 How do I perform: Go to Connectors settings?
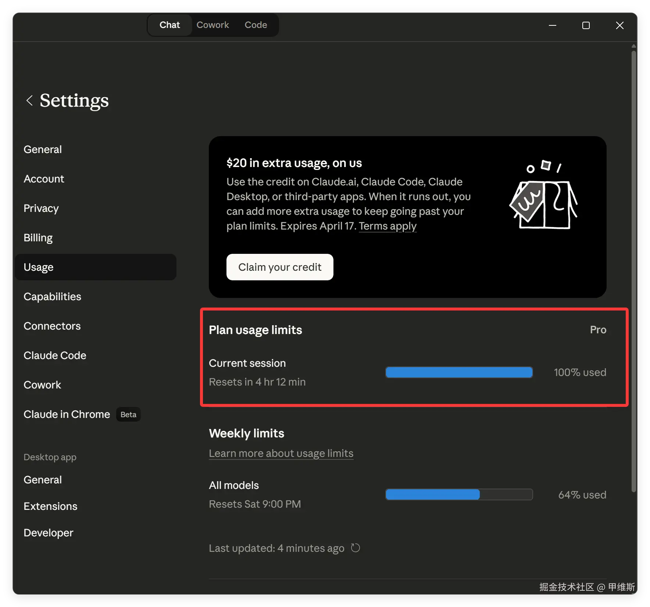pyautogui.click(x=52, y=326)
